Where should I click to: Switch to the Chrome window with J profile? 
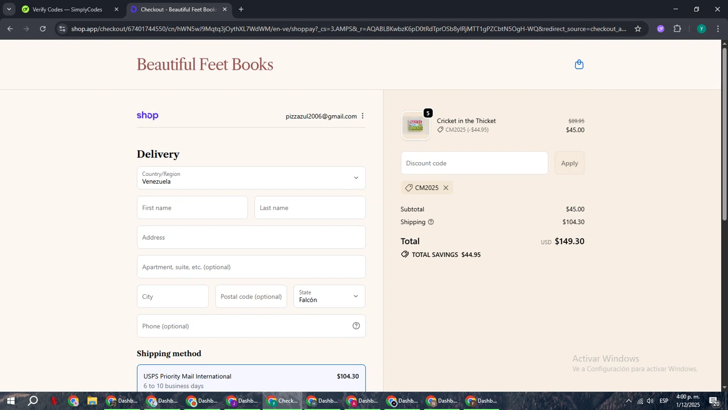[243, 401]
